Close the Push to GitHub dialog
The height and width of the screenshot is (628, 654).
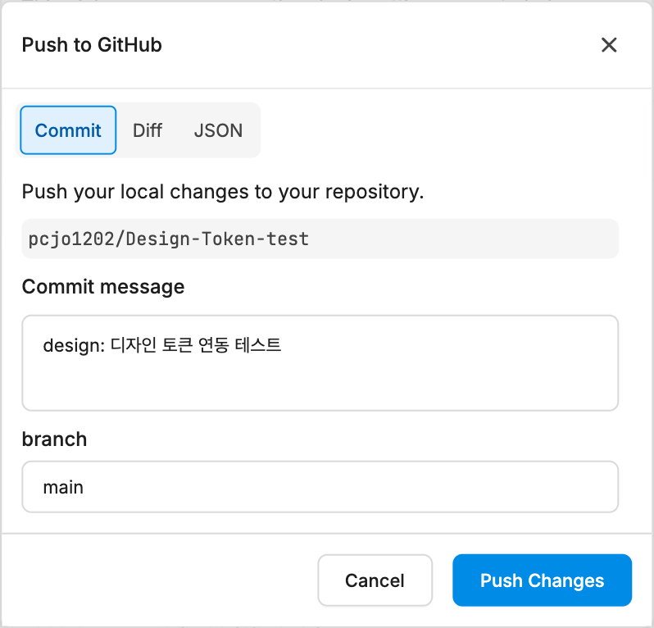coord(609,44)
